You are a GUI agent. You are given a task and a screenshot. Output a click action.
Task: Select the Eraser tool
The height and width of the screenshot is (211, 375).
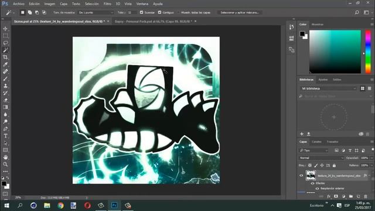(x=5, y=100)
